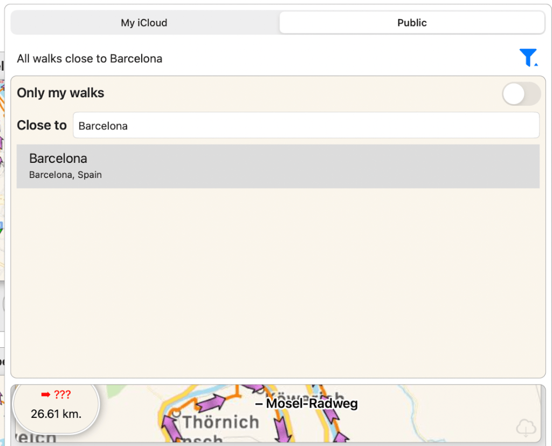
Task: Click the Thörnich town label on map
Action: coord(220,422)
